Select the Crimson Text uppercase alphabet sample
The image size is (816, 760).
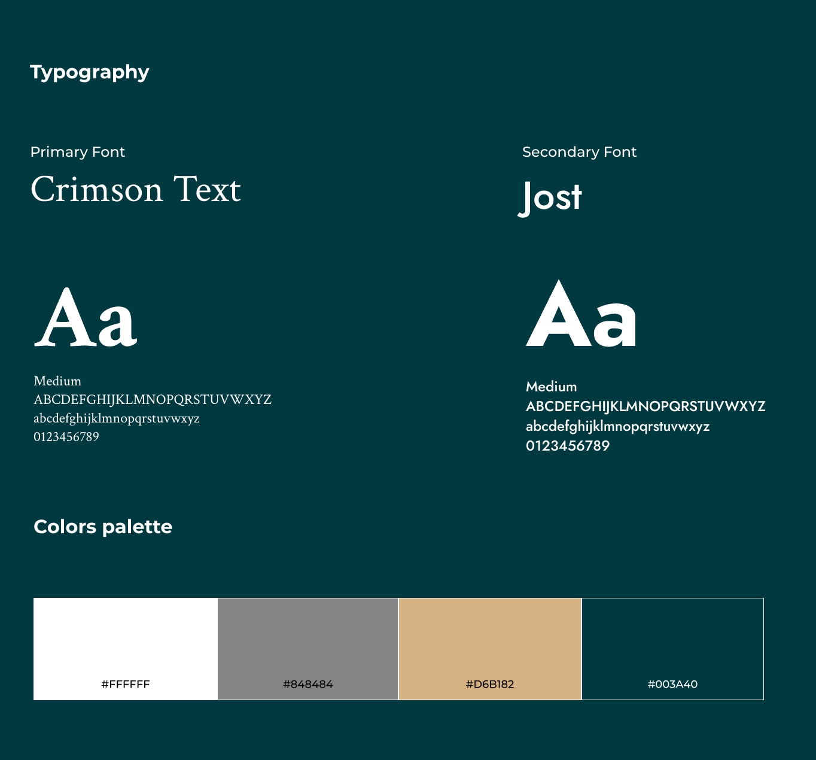[x=153, y=400]
